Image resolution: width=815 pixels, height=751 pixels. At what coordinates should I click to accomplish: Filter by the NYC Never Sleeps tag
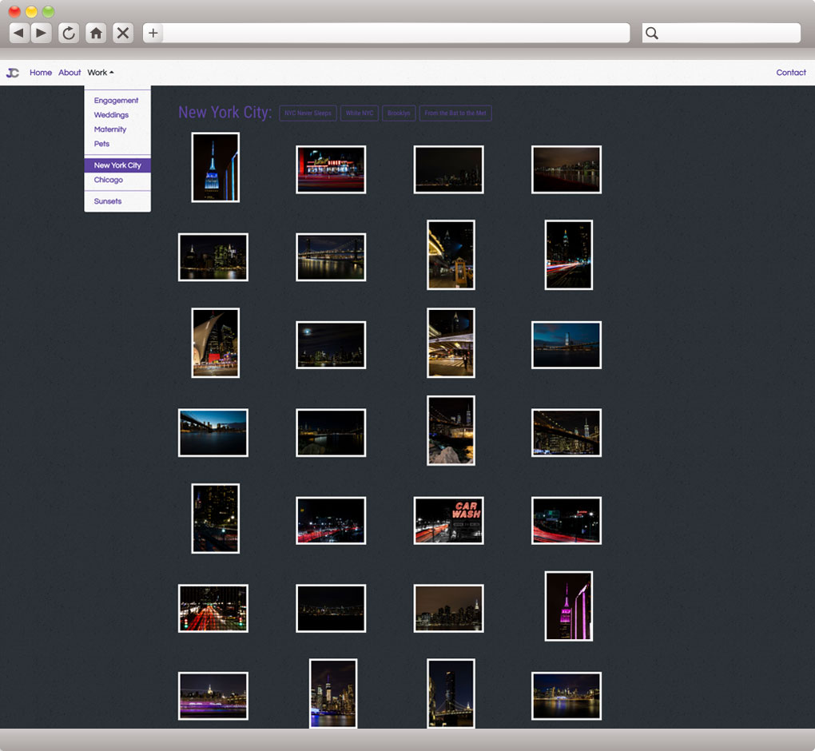coord(308,113)
